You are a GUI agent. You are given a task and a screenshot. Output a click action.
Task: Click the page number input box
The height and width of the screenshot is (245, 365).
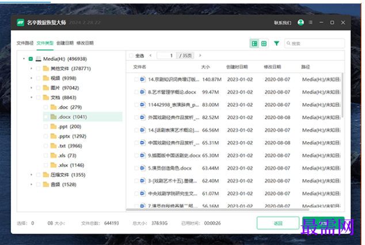click(167, 56)
